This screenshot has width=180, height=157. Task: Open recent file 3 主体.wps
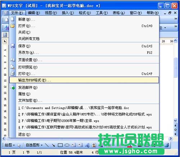tap(84, 121)
